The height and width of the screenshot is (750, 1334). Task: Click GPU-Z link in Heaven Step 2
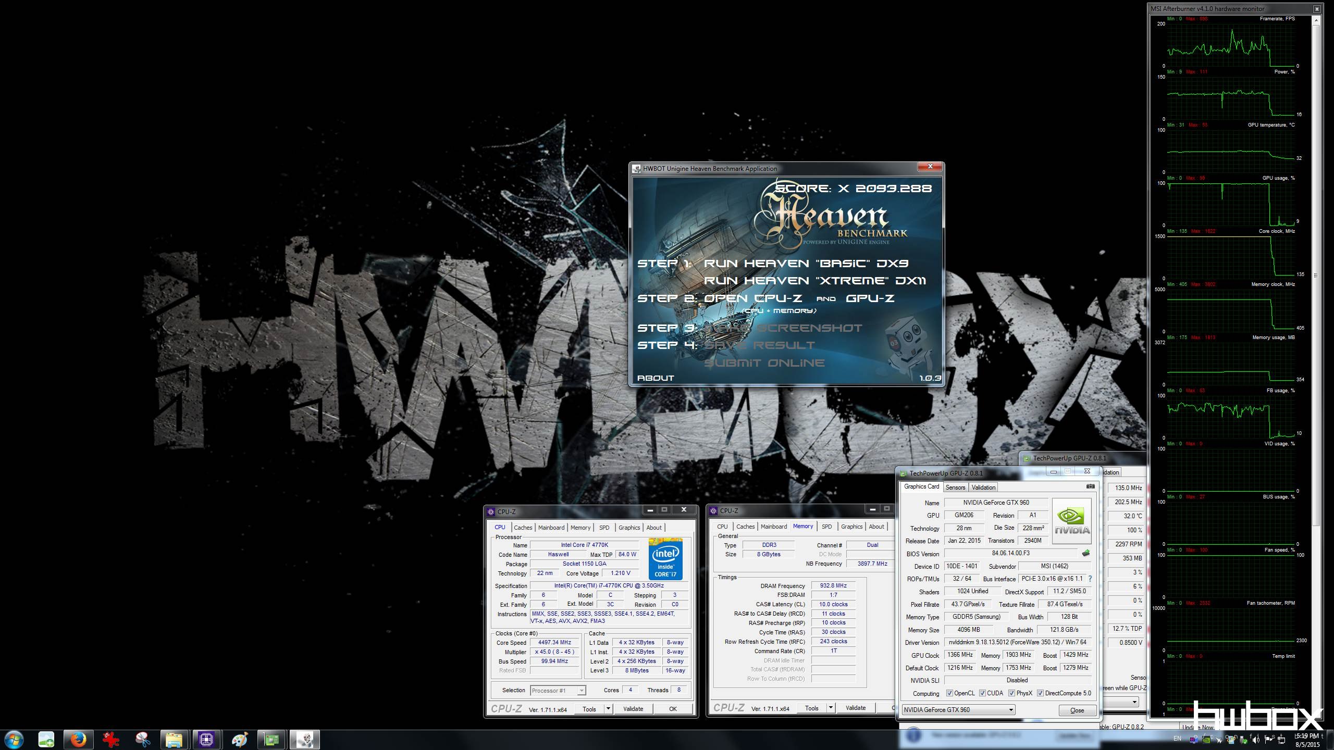(x=870, y=298)
